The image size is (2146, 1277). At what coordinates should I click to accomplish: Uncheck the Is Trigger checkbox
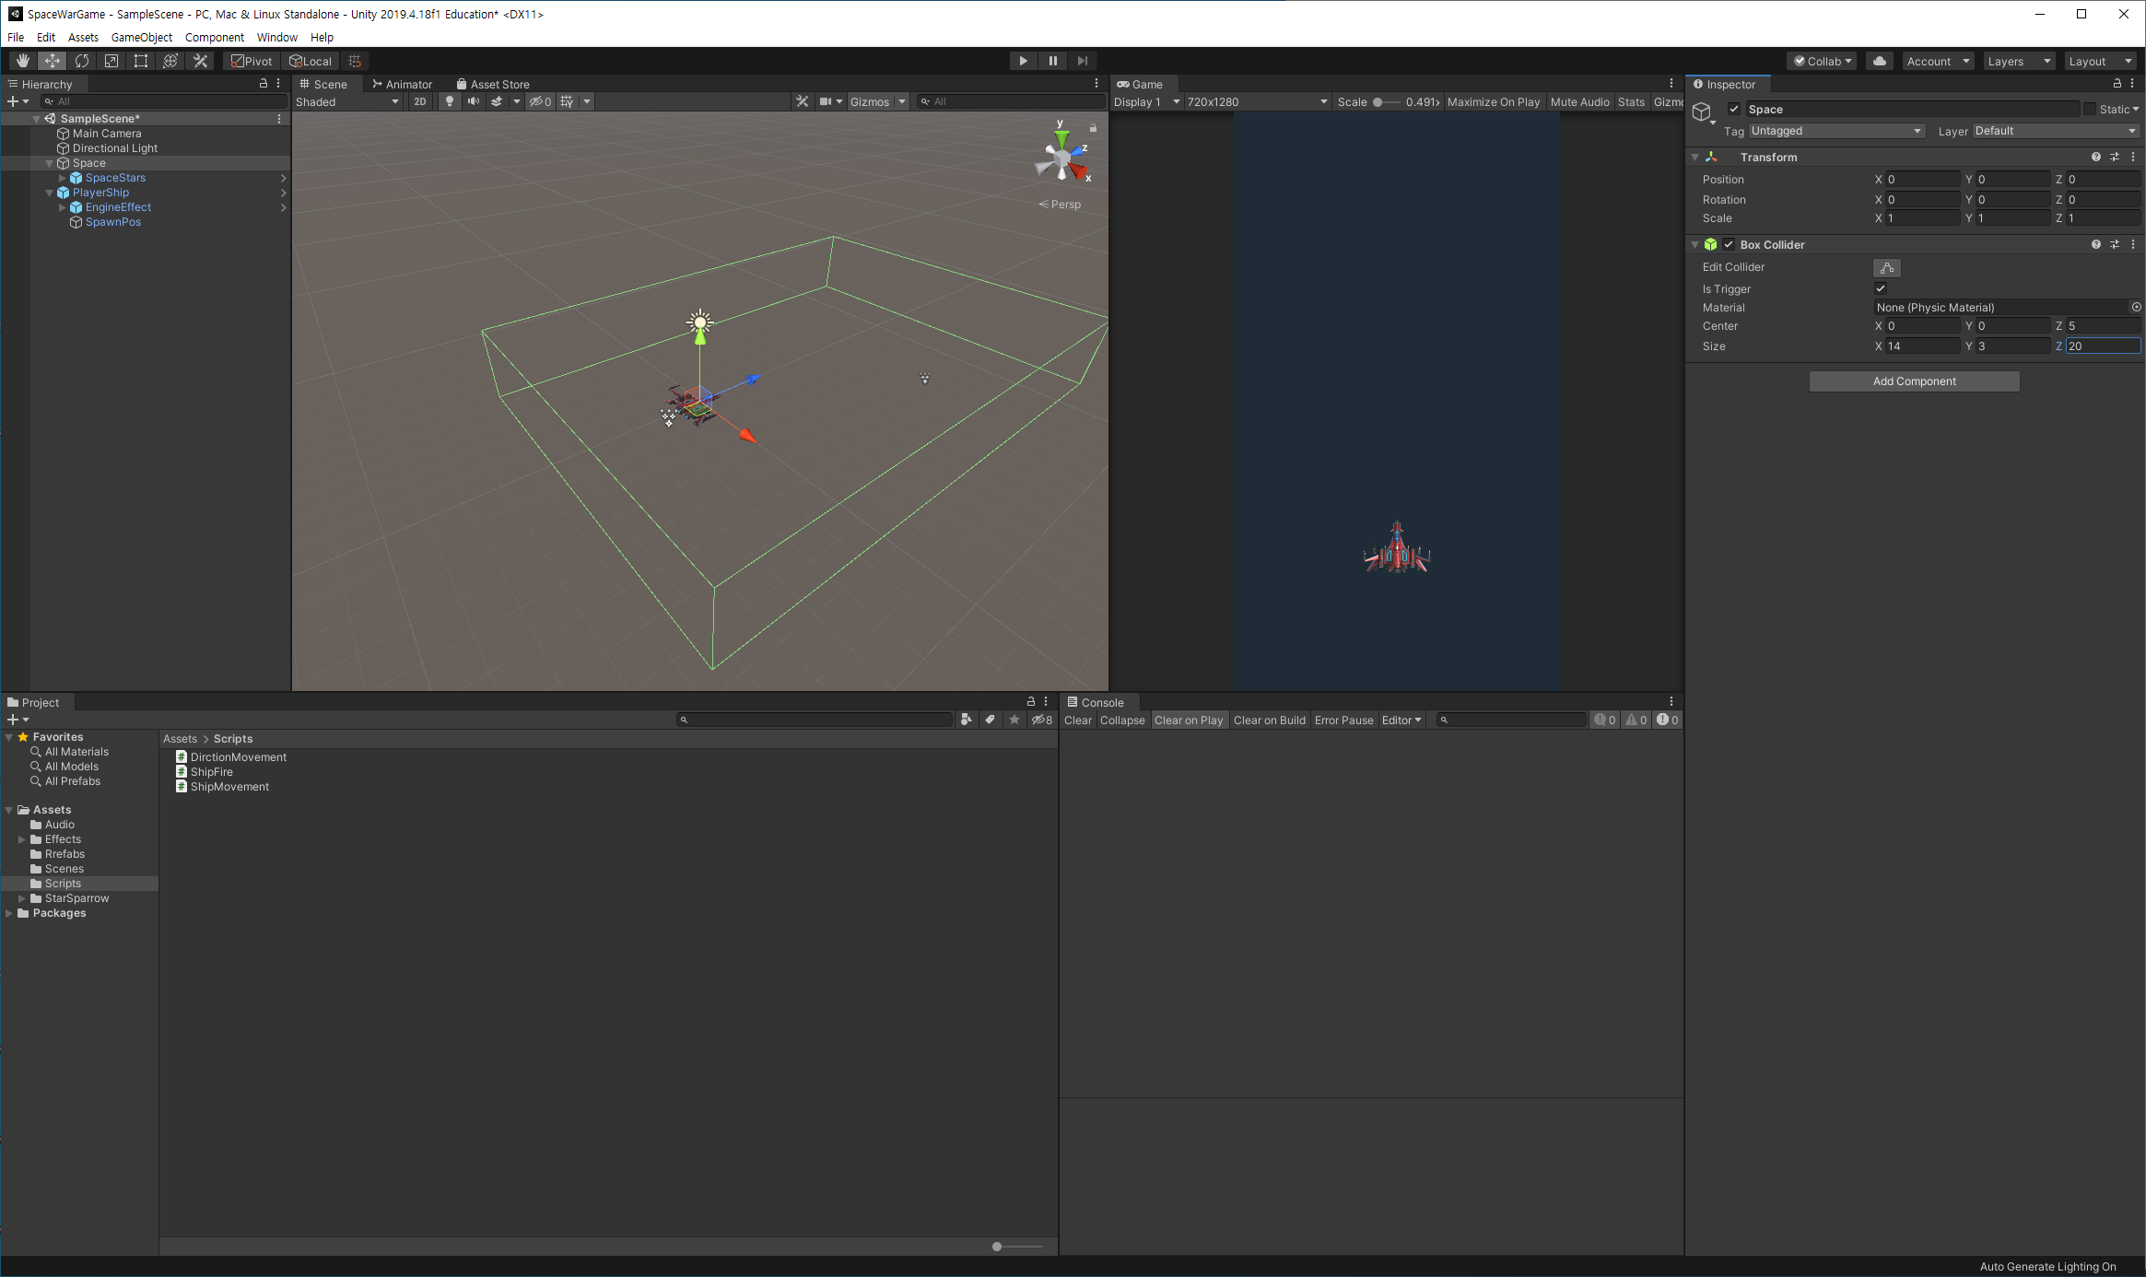point(1881,288)
